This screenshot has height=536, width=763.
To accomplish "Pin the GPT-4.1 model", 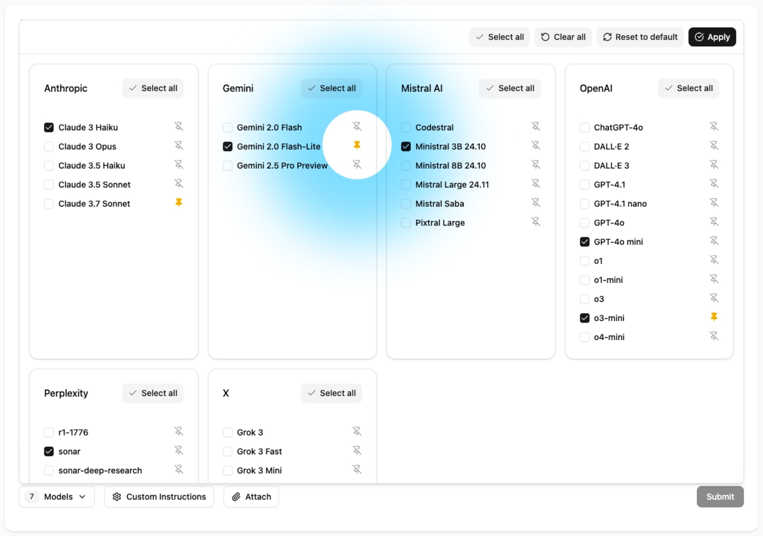I will (x=714, y=183).
